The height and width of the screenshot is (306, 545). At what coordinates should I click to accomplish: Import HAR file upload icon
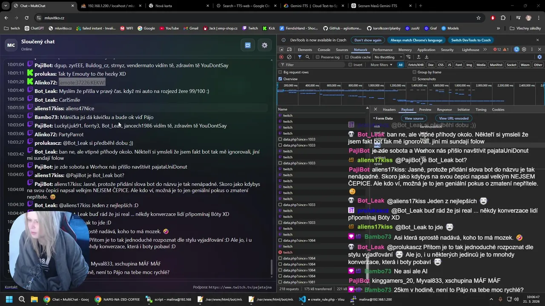point(419,57)
